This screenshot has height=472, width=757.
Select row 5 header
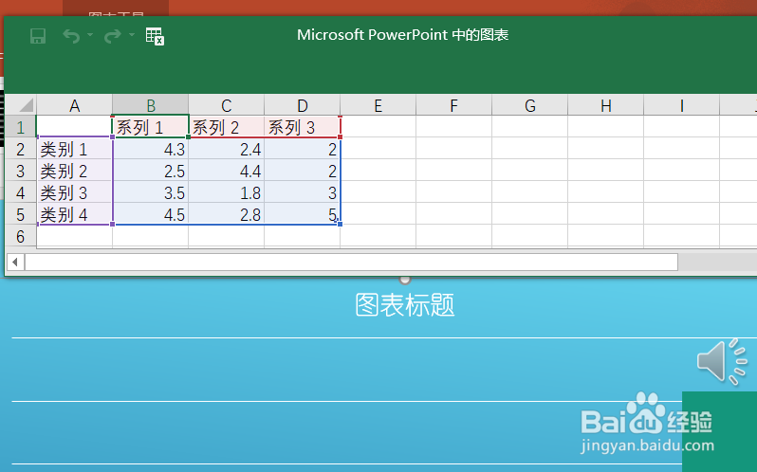pos(20,214)
